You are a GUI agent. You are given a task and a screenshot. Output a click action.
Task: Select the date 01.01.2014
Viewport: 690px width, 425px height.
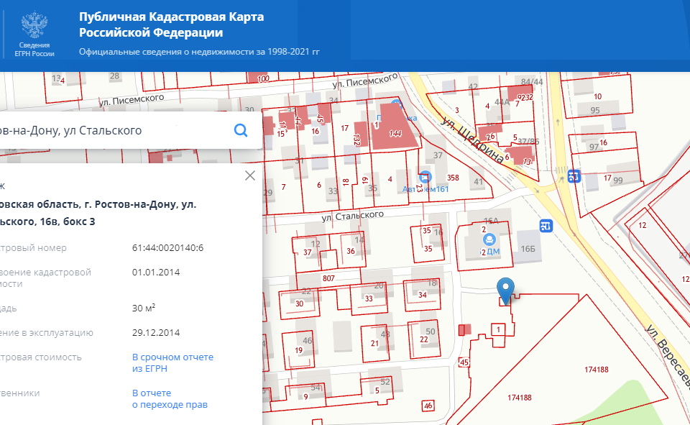[x=156, y=272]
